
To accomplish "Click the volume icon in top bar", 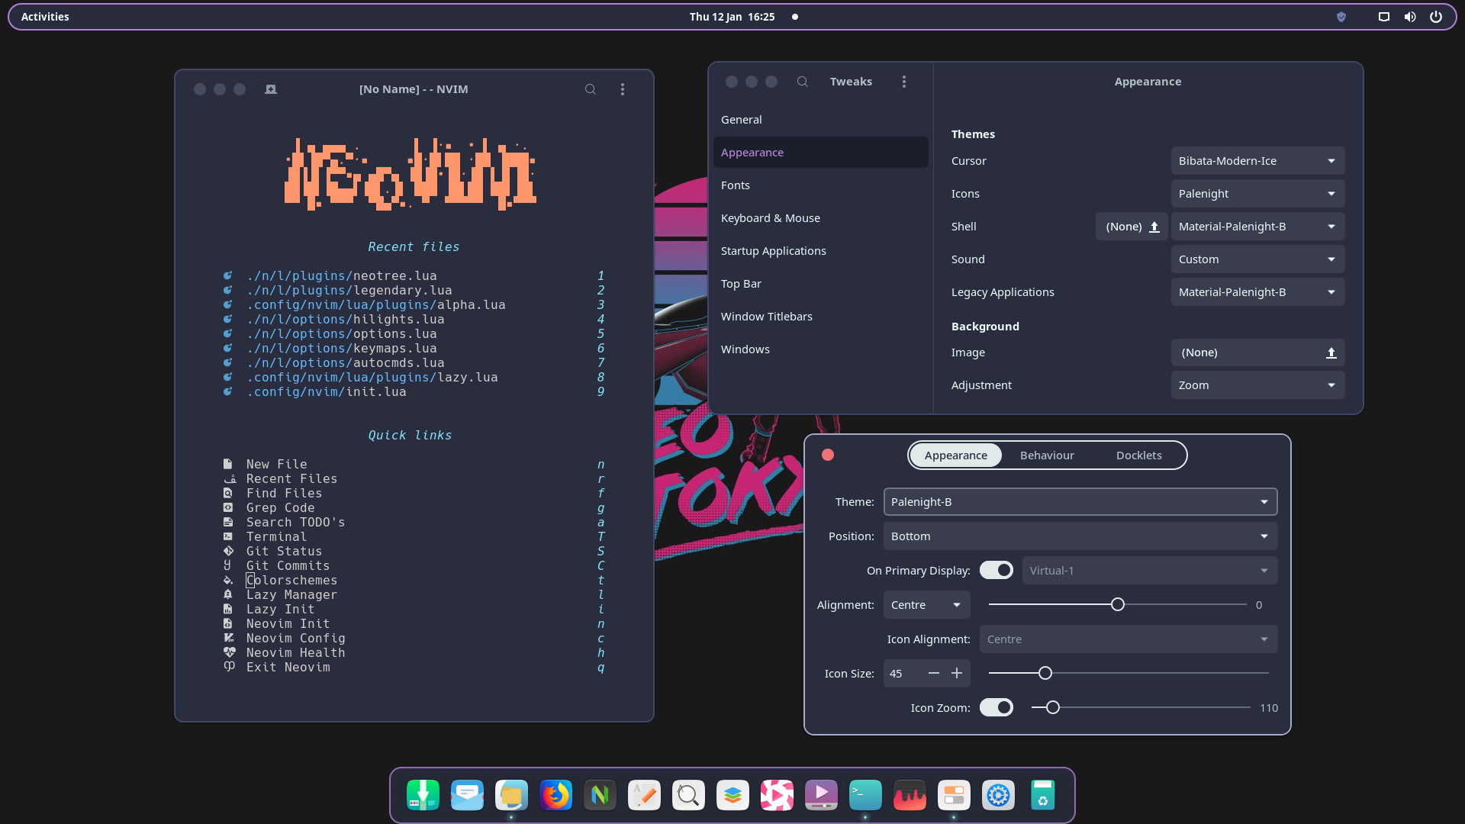I will 1410,17.
